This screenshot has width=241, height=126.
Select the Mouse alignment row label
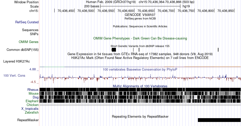[33, 94]
